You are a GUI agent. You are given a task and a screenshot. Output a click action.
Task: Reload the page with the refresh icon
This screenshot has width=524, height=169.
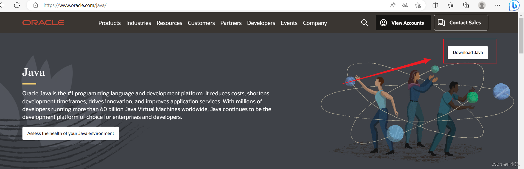[x=17, y=5]
